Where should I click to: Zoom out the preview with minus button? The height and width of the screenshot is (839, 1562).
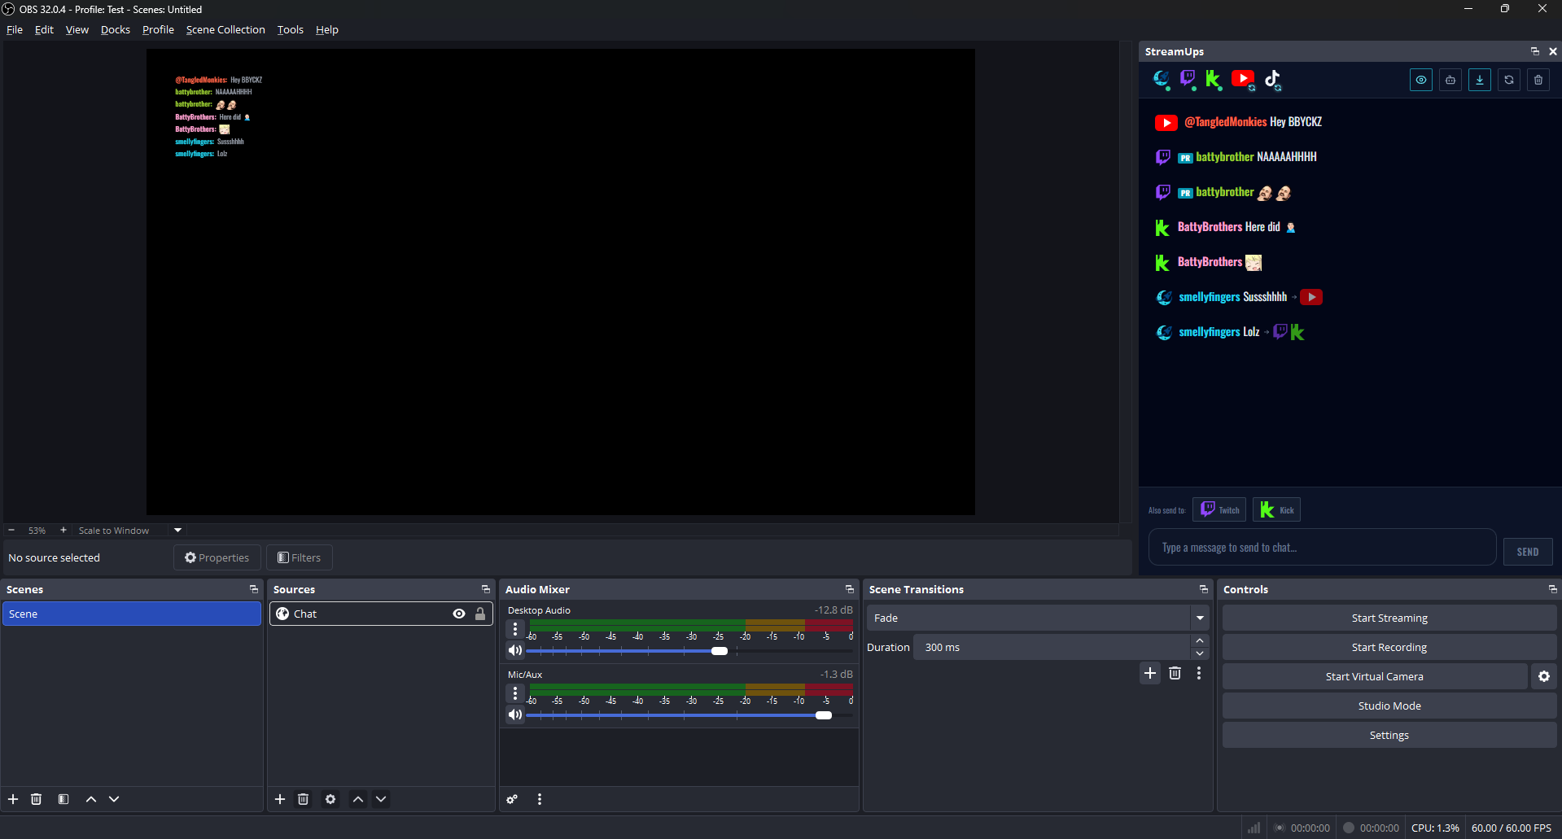(x=11, y=530)
